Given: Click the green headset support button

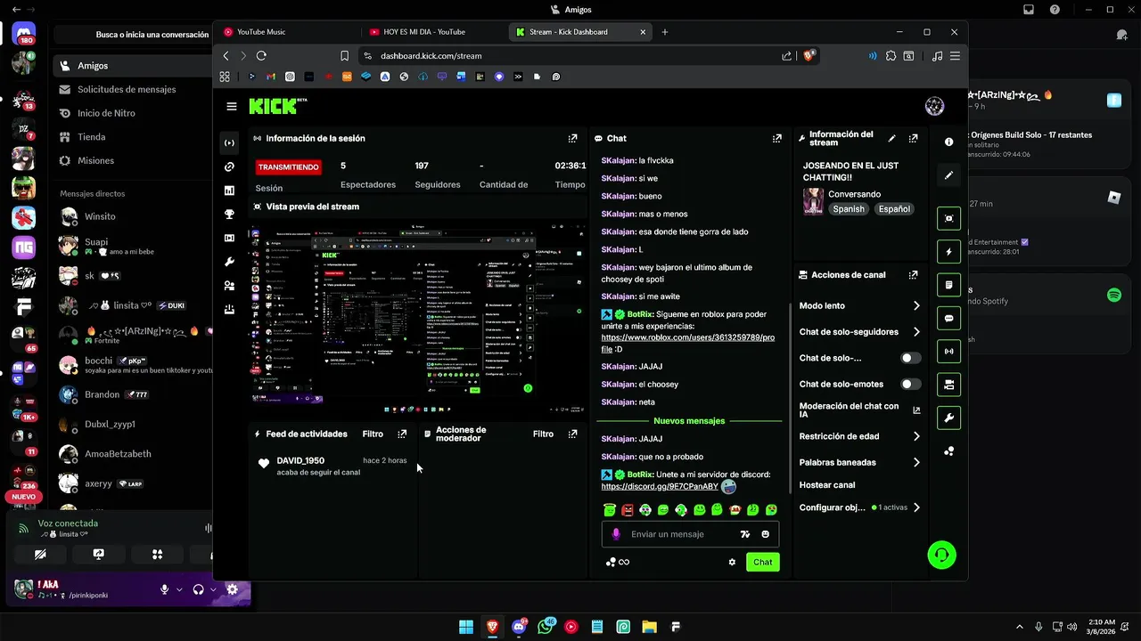Looking at the screenshot, I should tap(941, 556).
